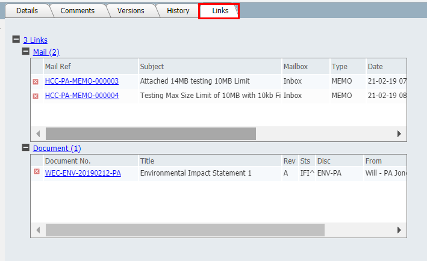Go to the Versions tab

(131, 11)
